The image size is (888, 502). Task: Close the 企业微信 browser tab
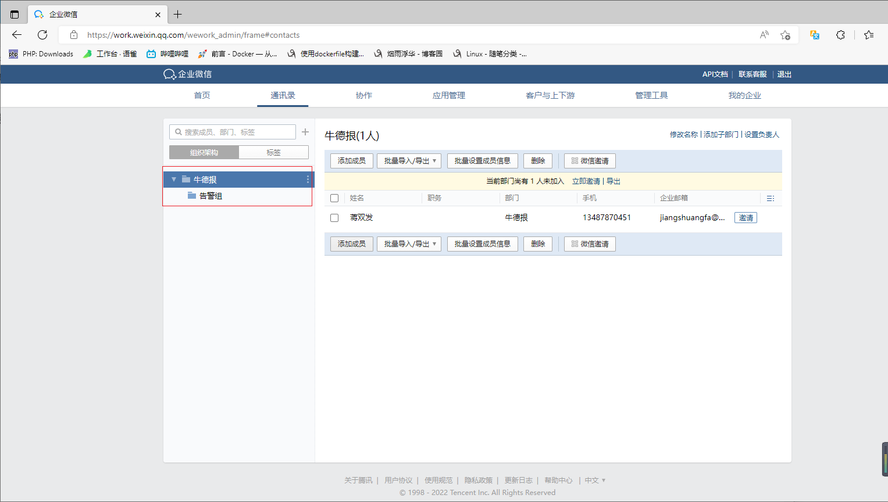158,15
